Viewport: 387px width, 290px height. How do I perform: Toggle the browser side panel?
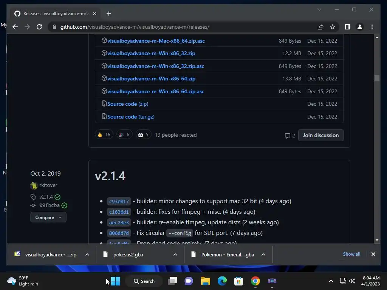click(348, 27)
